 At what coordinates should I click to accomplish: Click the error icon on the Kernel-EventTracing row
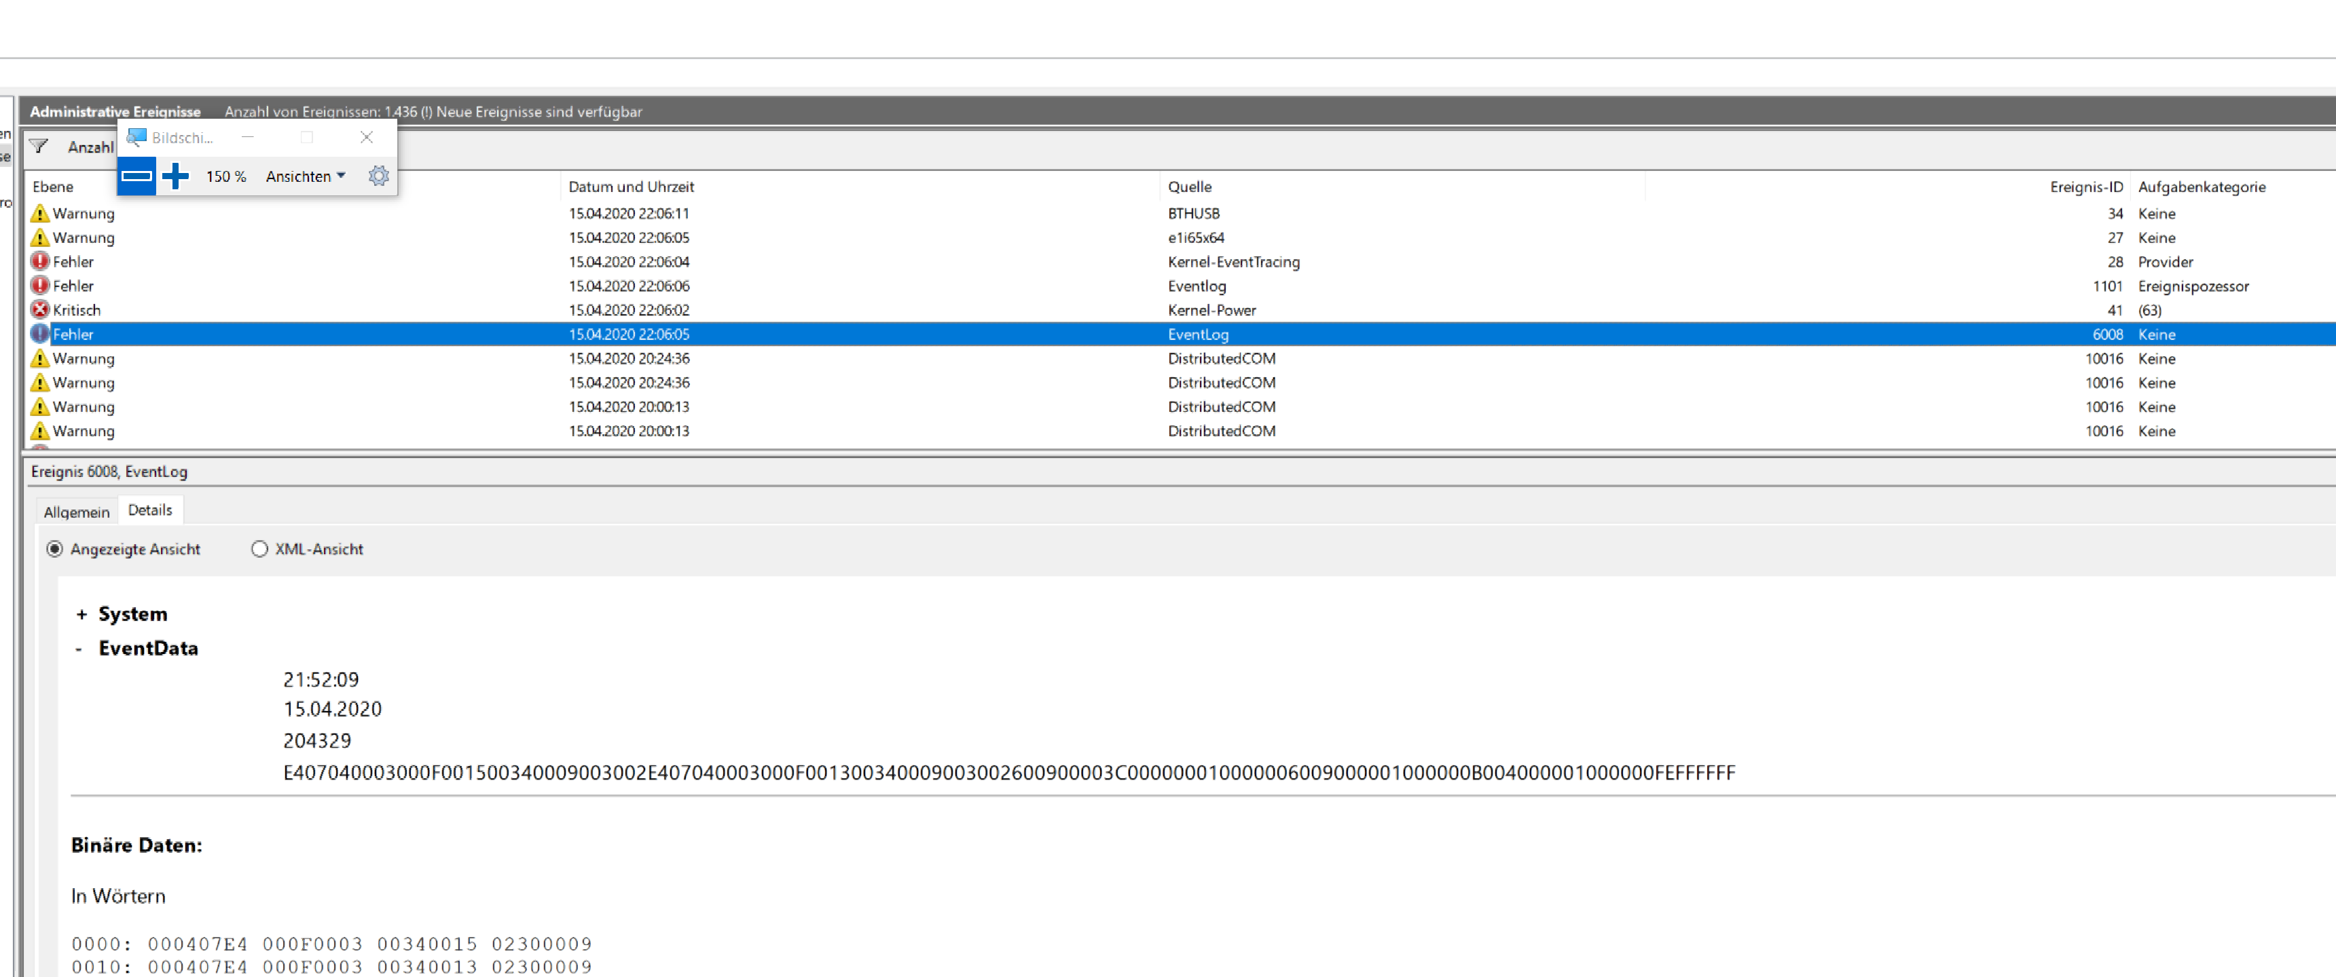pyautogui.click(x=39, y=261)
